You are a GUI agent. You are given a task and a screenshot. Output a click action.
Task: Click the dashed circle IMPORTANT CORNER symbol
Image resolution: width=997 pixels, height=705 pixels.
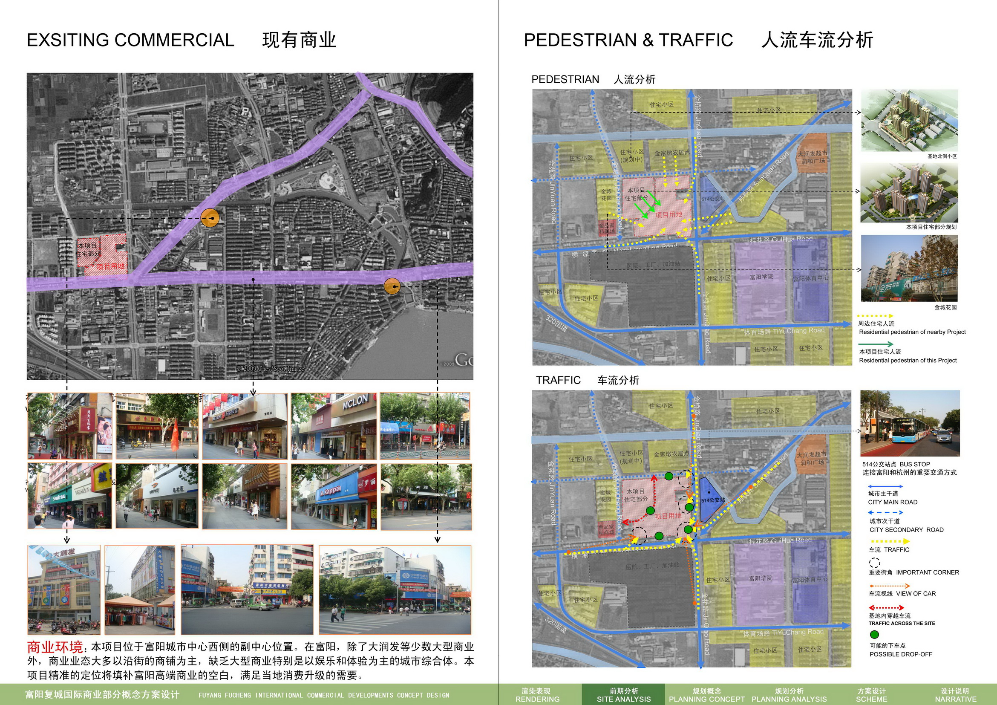(x=875, y=563)
